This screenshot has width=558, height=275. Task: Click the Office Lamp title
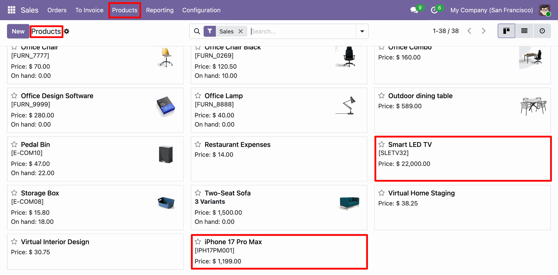click(223, 96)
